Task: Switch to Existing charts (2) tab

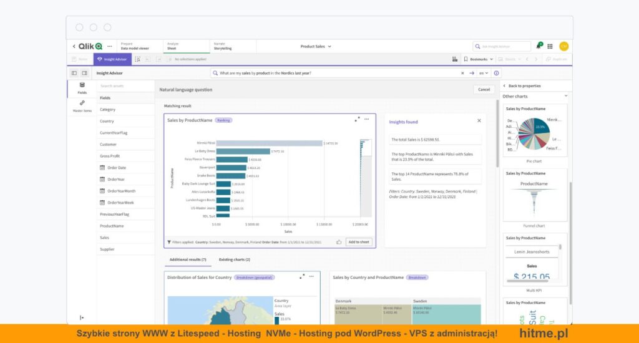Action: pyautogui.click(x=235, y=259)
